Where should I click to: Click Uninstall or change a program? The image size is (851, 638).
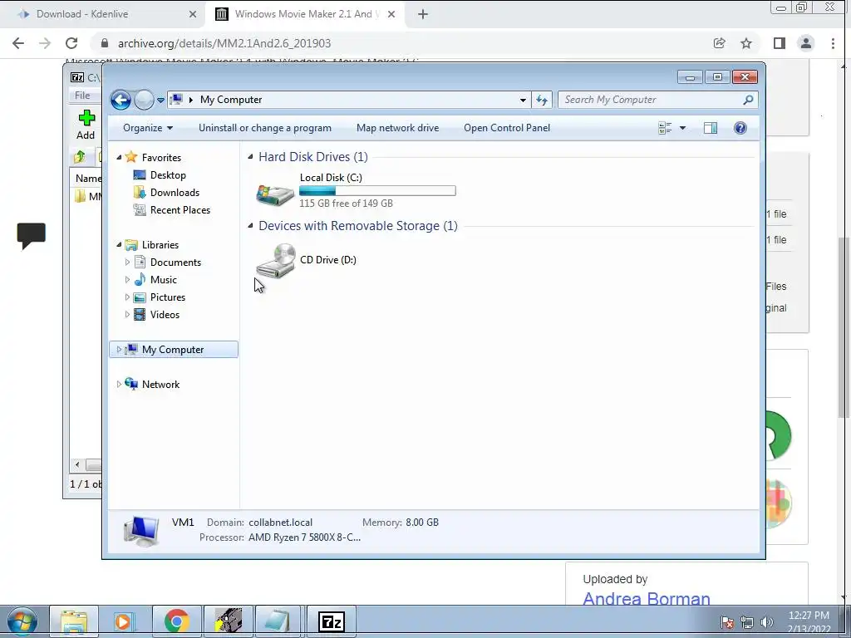click(x=265, y=128)
